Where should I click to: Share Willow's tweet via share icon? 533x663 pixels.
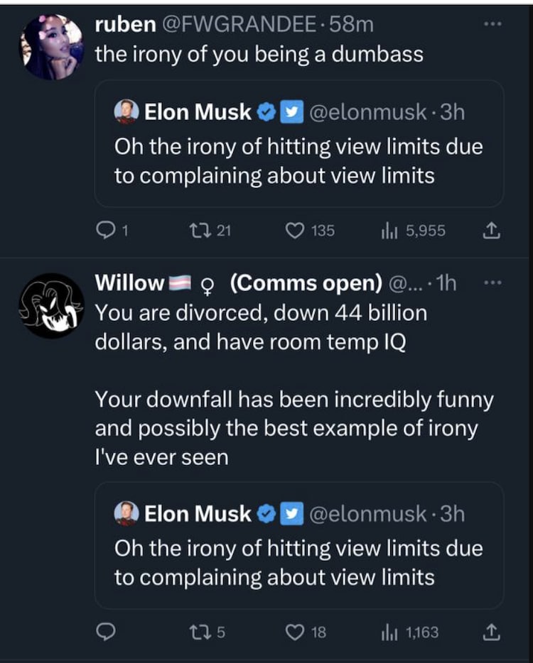coord(491,632)
